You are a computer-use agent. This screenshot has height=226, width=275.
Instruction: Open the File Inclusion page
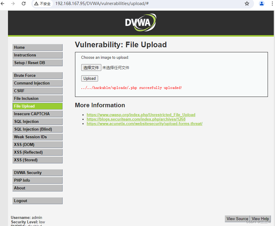[38, 99]
